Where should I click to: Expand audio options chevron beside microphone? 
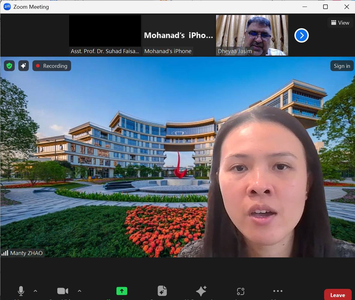click(x=35, y=291)
